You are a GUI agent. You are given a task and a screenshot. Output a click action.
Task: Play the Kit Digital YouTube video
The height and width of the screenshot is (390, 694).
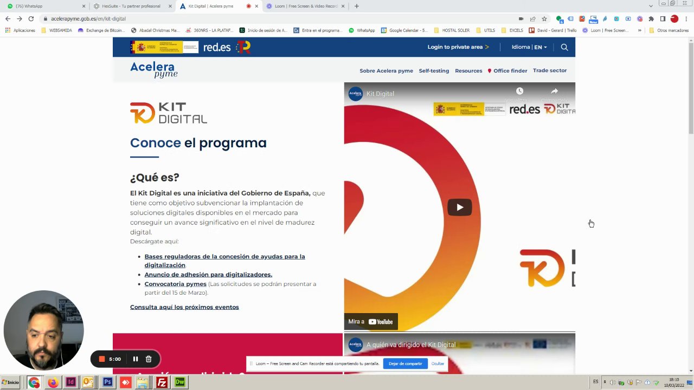[460, 207]
